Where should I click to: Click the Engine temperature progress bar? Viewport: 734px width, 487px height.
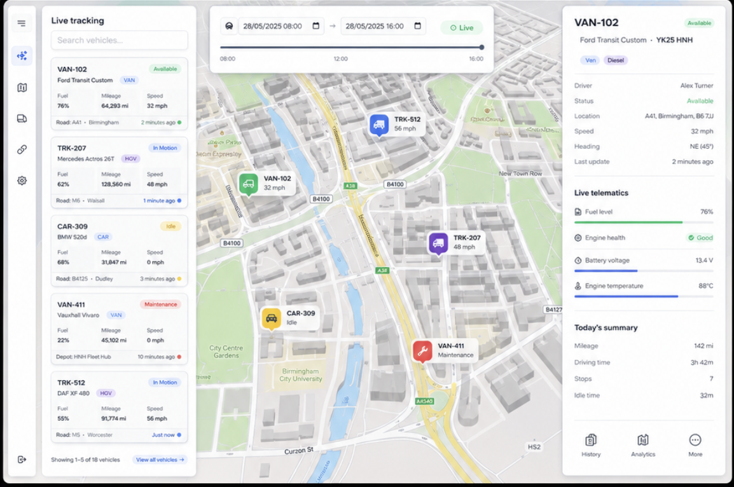[x=644, y=296]
